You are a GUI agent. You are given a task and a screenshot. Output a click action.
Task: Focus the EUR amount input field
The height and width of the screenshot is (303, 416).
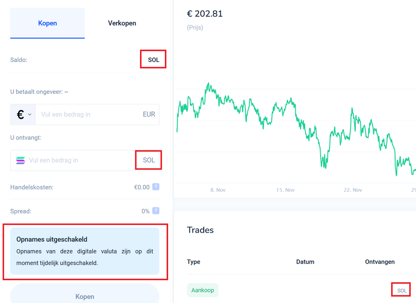(97, 115)
